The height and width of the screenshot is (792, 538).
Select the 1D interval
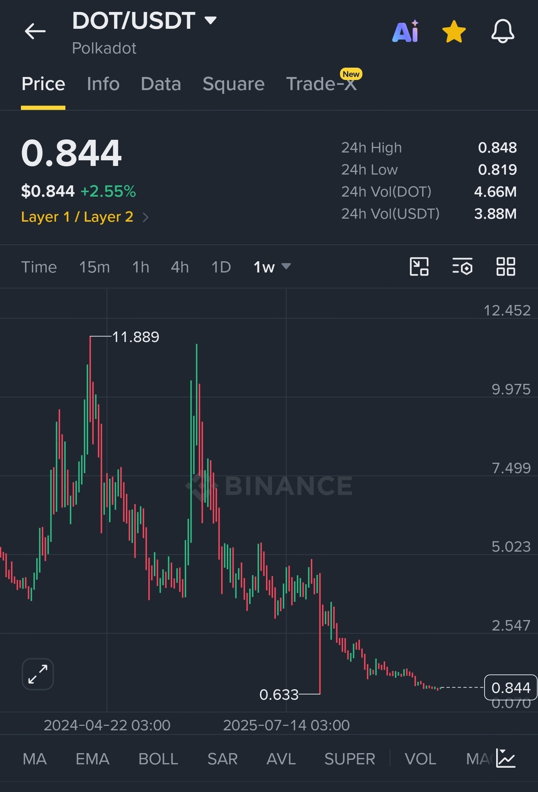click(x=221, y=267)
